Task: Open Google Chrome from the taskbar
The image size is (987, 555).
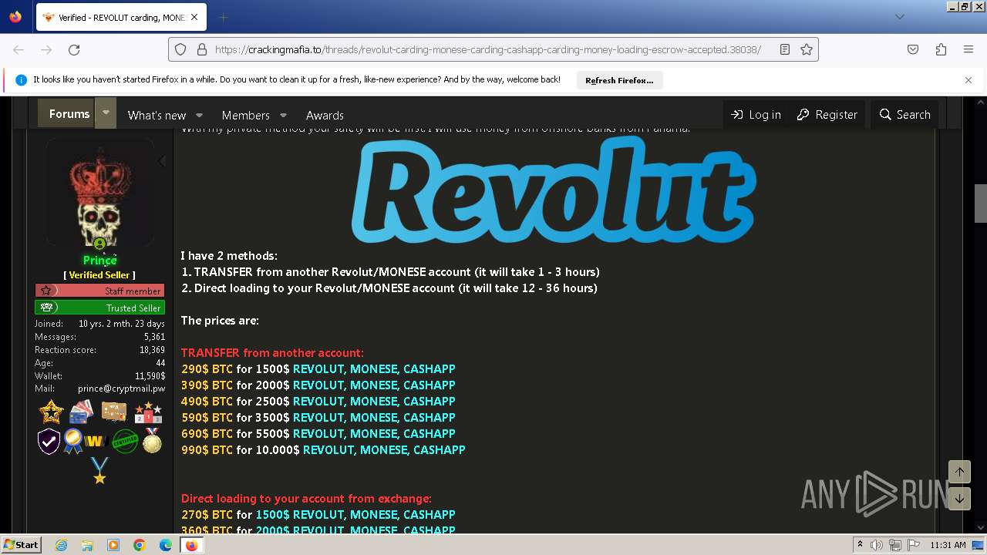Action: (140, 545)
